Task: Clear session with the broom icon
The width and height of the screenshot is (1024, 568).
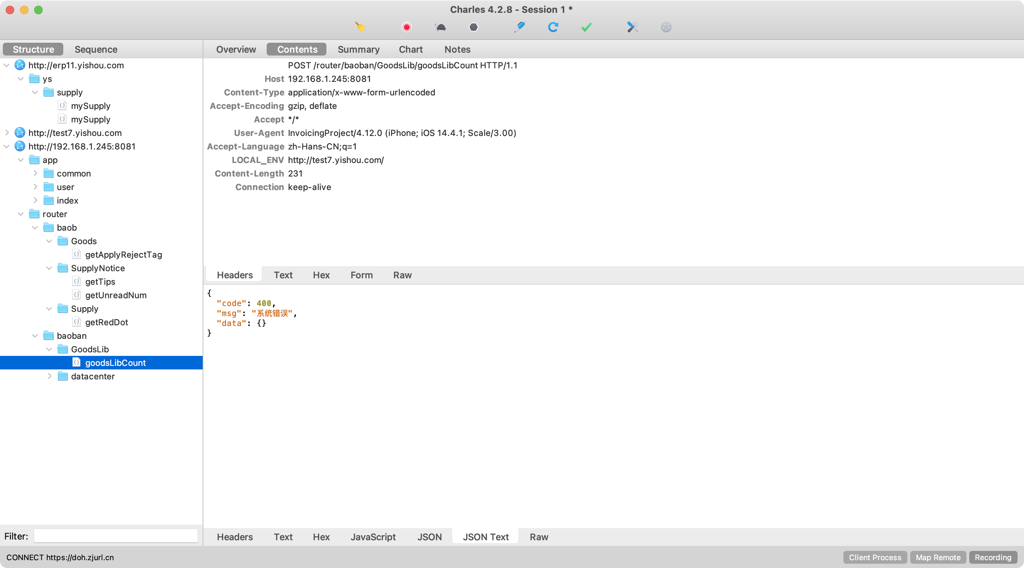Action: (x=360, y=27)
